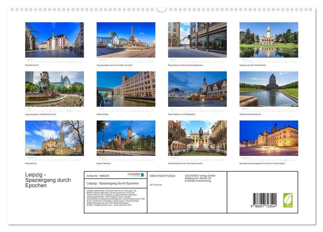Select the author name Val Thoermer

[x=156, y=185]
